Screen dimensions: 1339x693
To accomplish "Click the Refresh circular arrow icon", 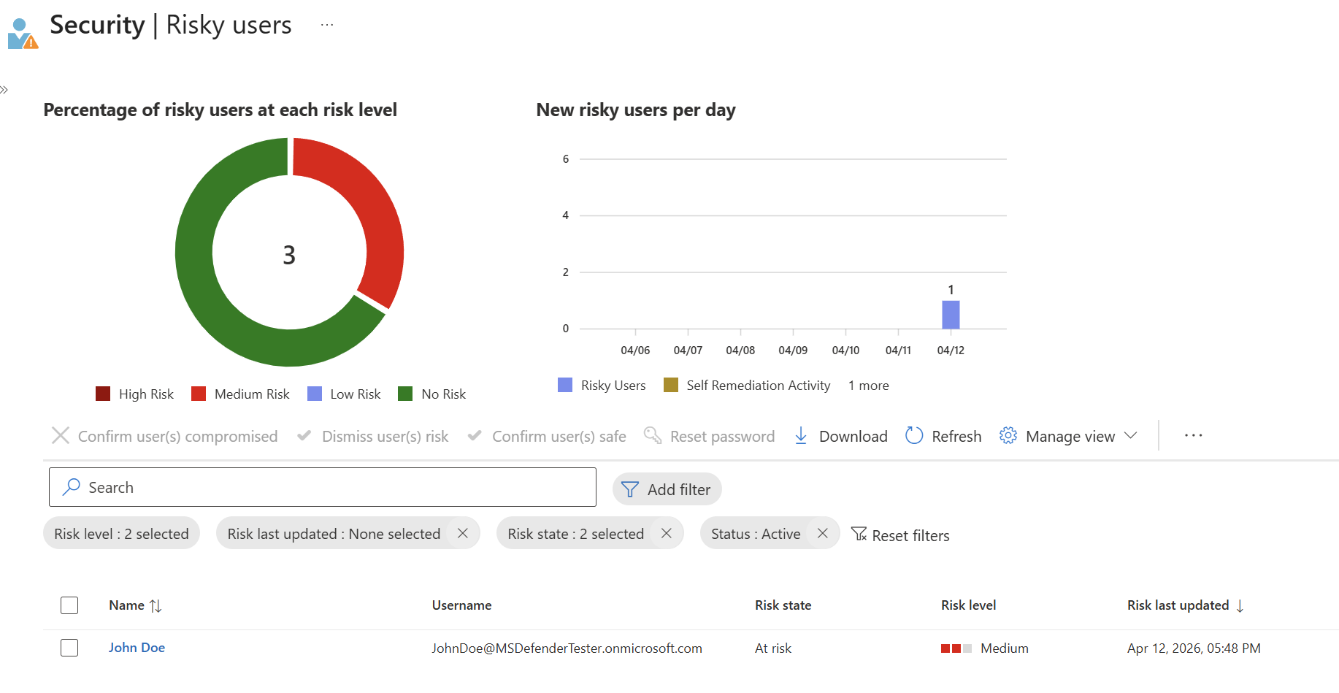I will (914, 436).
